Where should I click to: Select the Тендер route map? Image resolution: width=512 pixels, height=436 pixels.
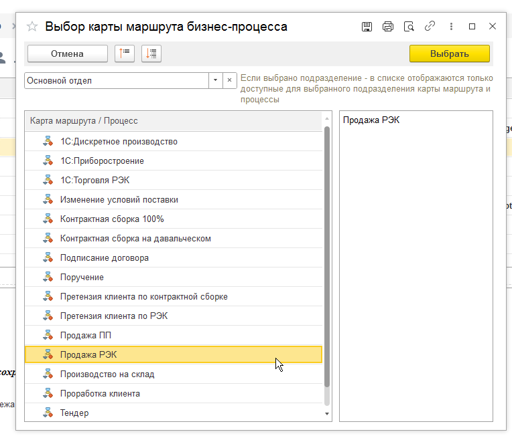[x=74, y=413]
